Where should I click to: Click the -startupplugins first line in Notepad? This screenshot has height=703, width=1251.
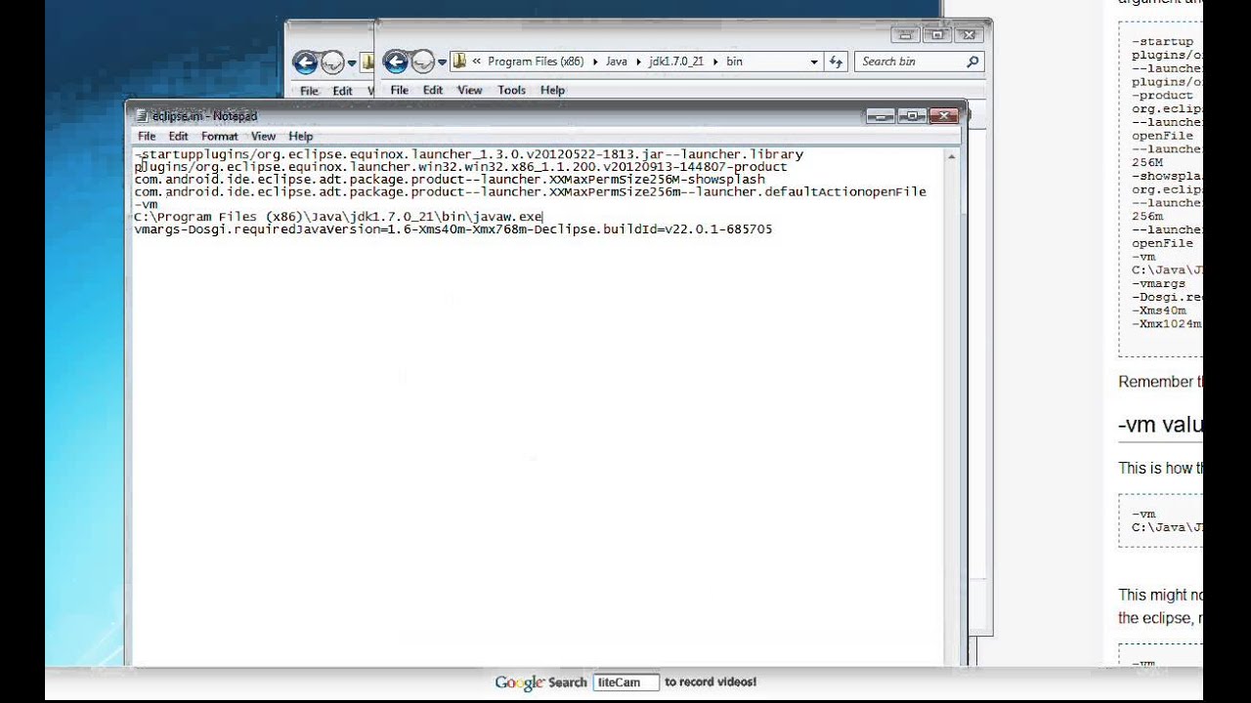tap(469, 154)
